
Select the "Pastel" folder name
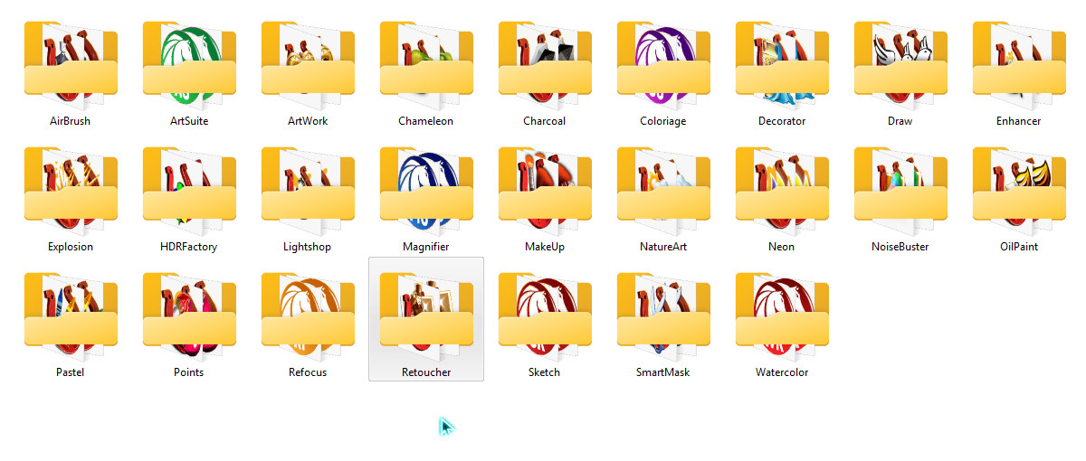click(71, 372)
